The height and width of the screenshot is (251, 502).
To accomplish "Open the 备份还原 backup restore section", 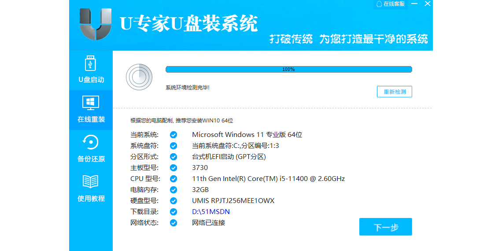I will pyautogui.click(x=91, y=150).
